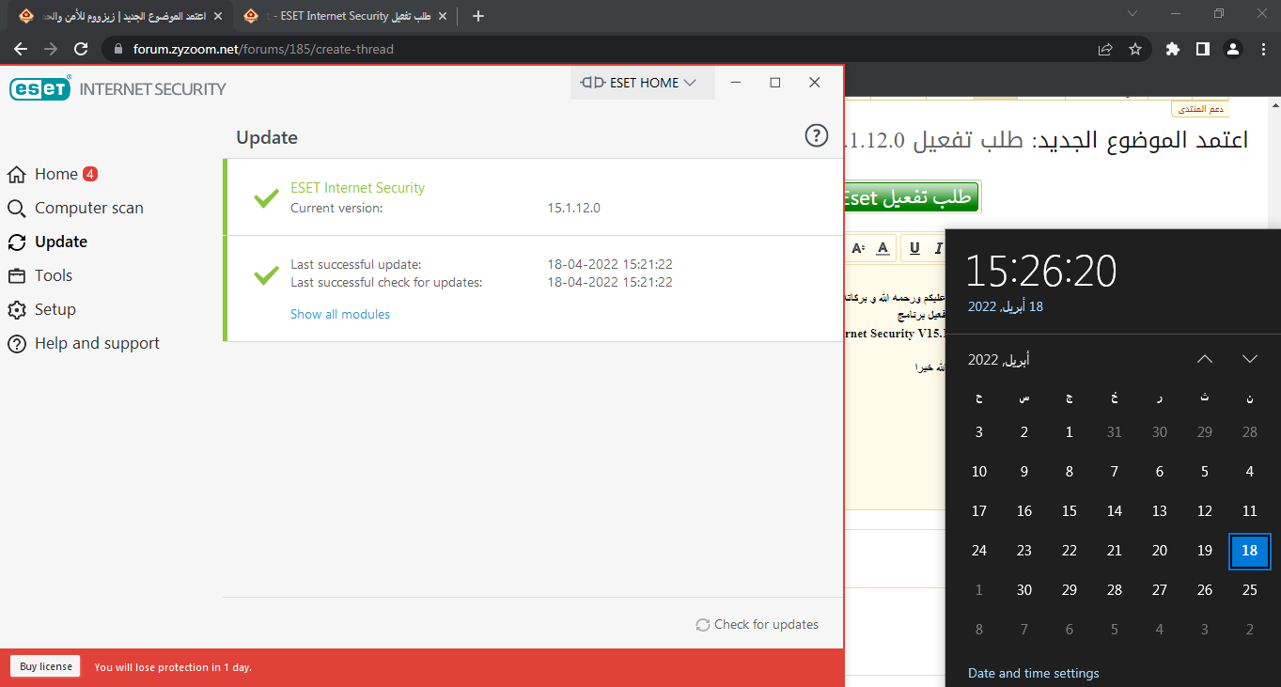Click the دعم المنتدى tag
This screenshot has height=687, width=1281.
click(1200, 109)
